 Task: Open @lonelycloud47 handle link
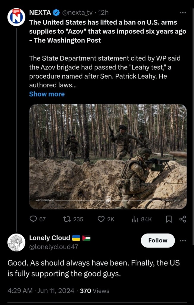click(54, 247)
